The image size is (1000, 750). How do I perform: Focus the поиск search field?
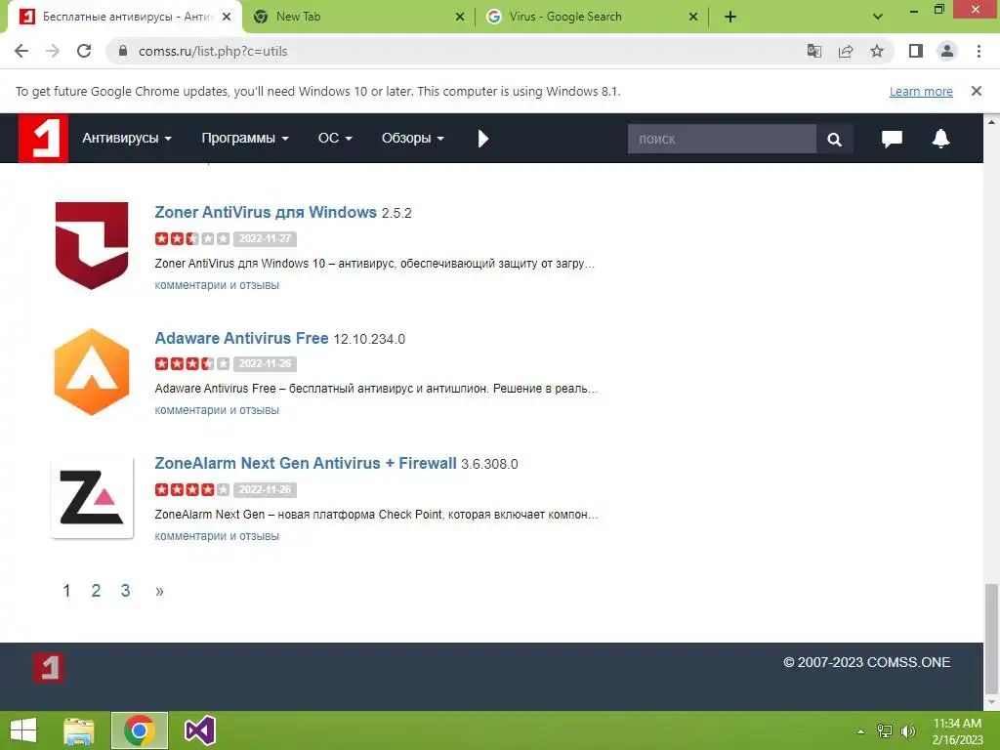click(x=722, y=139)
